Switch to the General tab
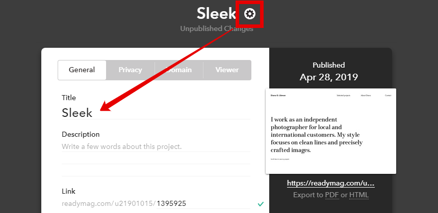The height and width of the screenshot is (213, 438). pyautogui.click(x=82, y=70)
